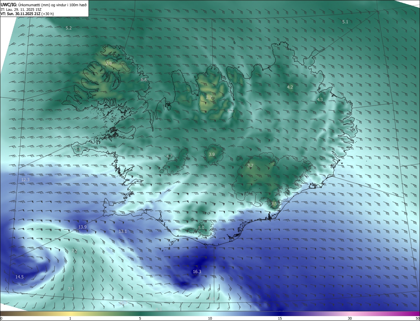
Task: Click the 3.9 value label
Action: [212, 155]
